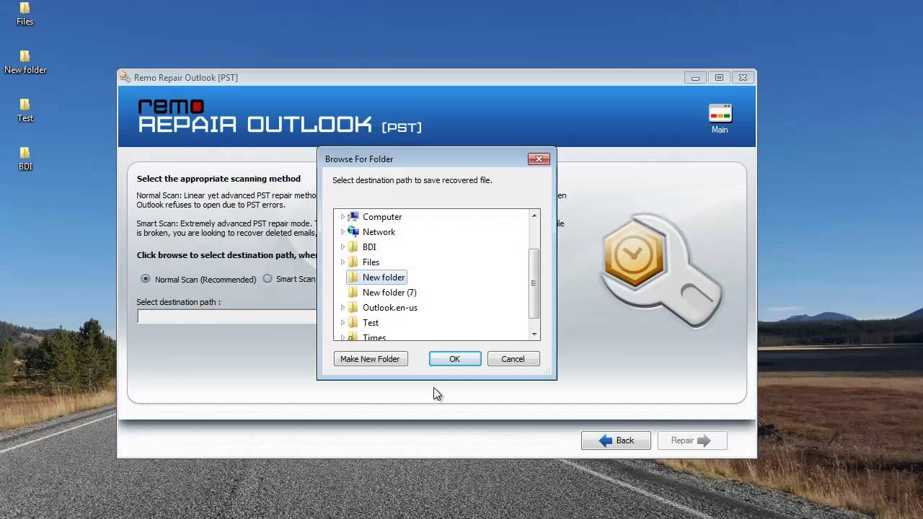Image resolution: width=923 pixels, height=519 pixels.
Task: Expand the Computer tree node
Action: (343, 216)
